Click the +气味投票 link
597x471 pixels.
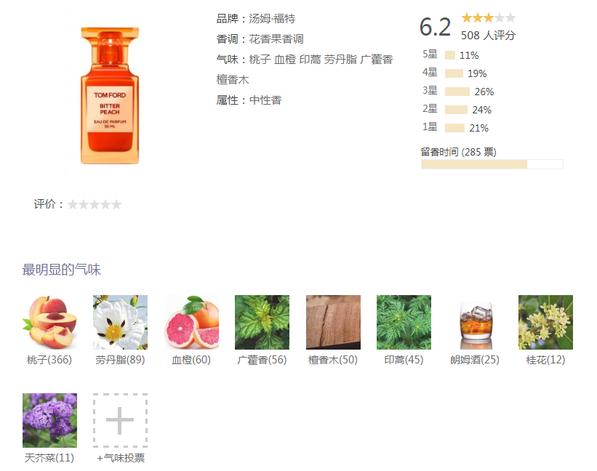pos(121,458)
